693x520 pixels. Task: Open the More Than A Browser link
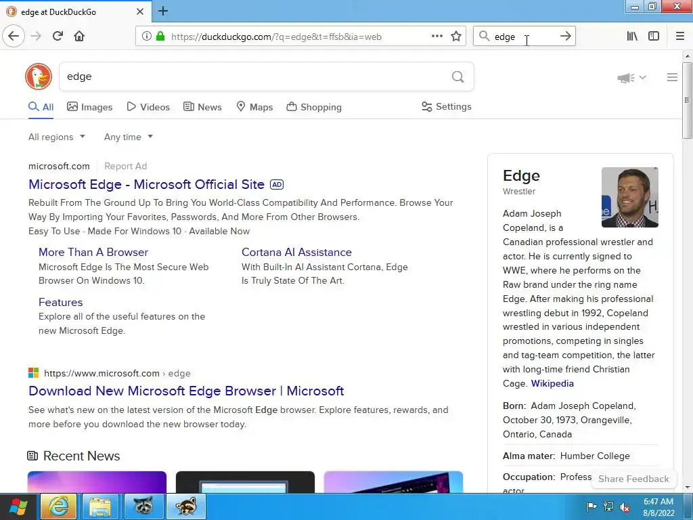pos(93,252)
